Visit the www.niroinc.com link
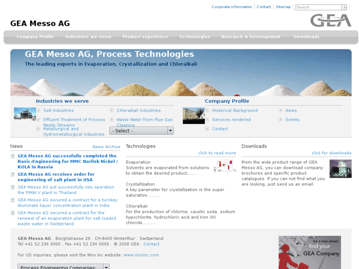This screenshot has width=359, height=269. coord(141,255)
